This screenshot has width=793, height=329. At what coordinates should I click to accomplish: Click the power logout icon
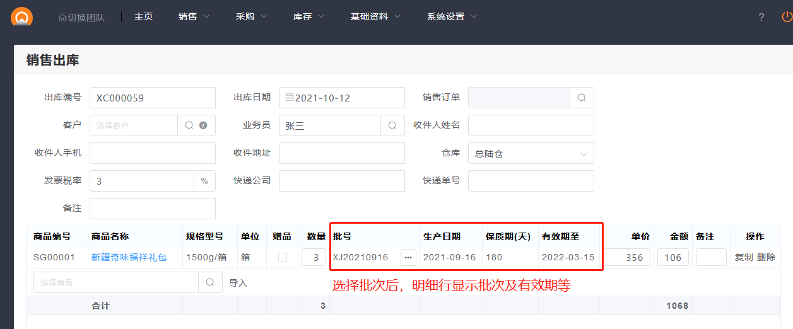(x=786, y=17)
